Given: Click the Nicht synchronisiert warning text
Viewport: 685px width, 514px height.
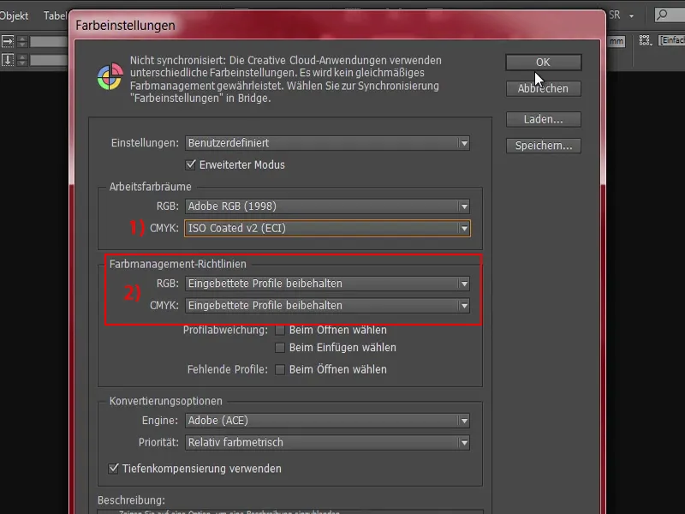Looking at the screenshot, I should 286,79.
